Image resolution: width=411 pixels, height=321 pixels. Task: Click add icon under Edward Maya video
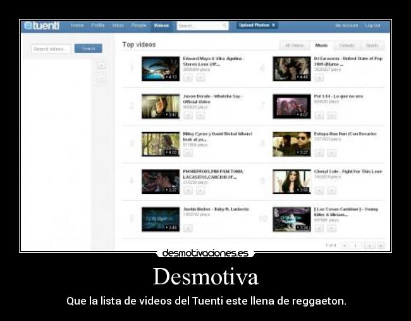[x=200, y=78]
